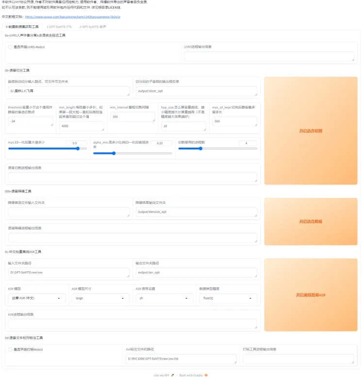
Task: Click the rocket icon beside Use via API
Action: coord(173,376)
